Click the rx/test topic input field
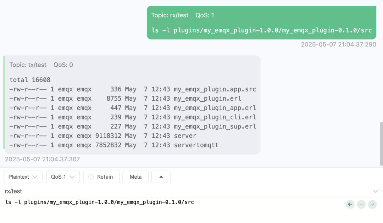 pos(177,191)
